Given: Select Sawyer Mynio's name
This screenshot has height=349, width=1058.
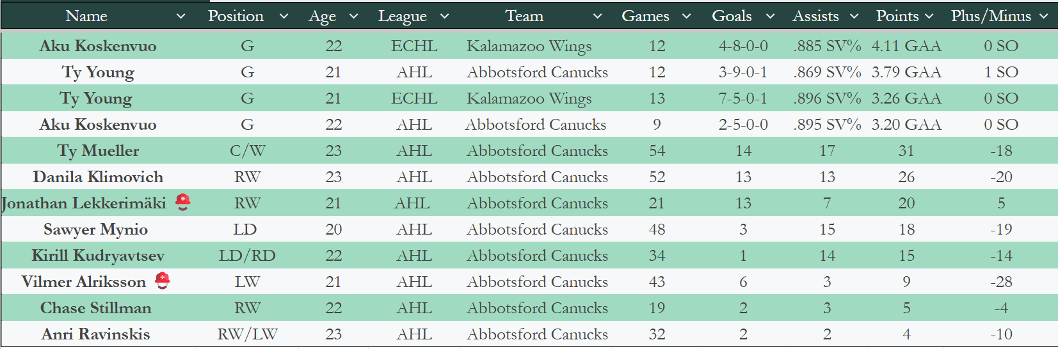Looking at the screenshot, I should (x=95, y=229).
